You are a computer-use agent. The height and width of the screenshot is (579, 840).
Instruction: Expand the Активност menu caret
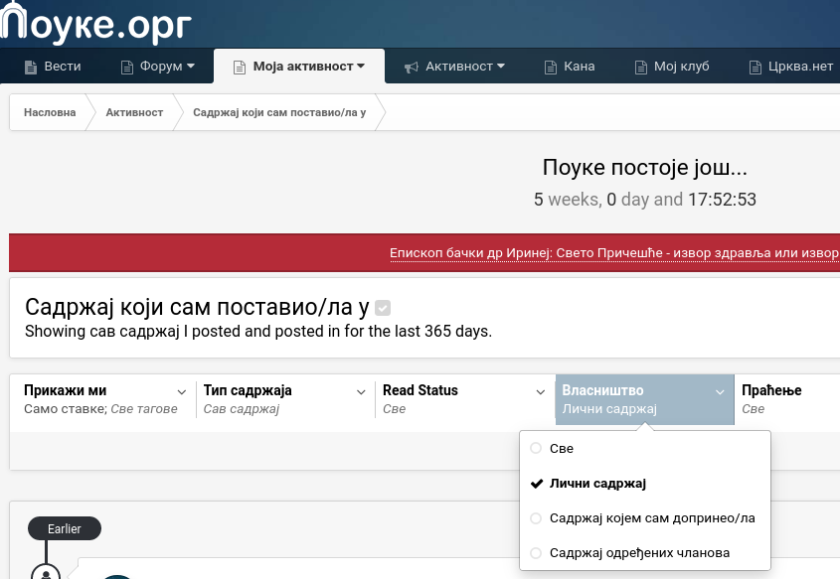coord(501,66)
